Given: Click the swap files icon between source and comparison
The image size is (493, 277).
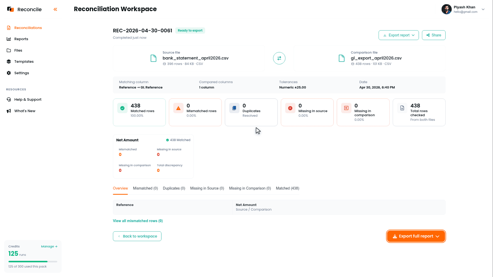Looking at the screenshot, I should tap(279, 58).
